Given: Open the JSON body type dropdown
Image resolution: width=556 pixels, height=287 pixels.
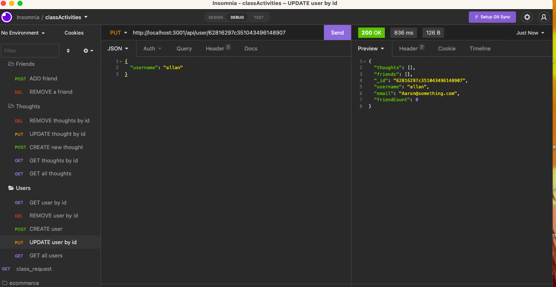Looking at the screenshot, I should 118,48.
